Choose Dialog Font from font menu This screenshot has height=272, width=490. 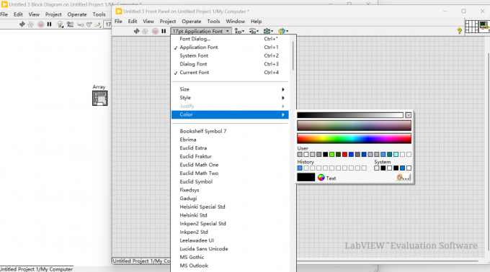tap(230, 64)
